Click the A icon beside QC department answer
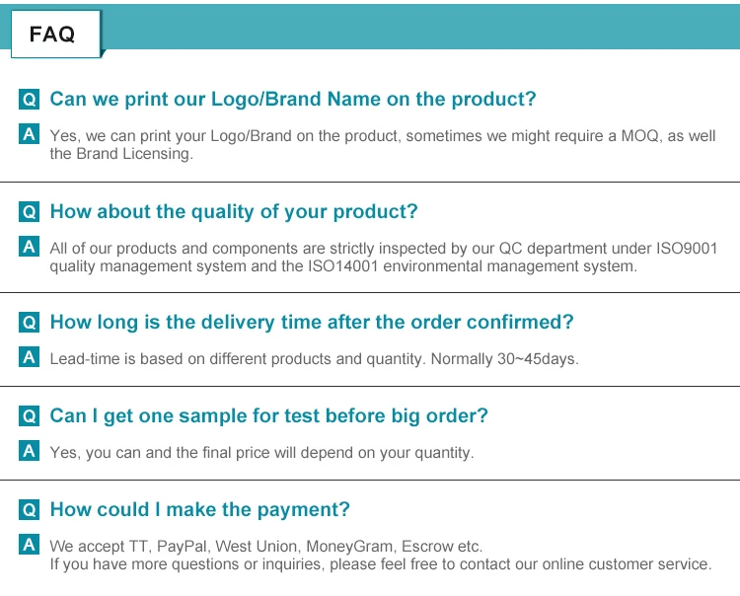 pos(30,247)
